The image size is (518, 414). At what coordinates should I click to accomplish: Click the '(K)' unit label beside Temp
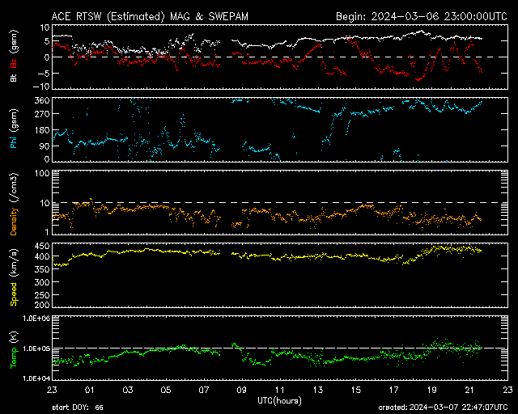pos(15,337)
